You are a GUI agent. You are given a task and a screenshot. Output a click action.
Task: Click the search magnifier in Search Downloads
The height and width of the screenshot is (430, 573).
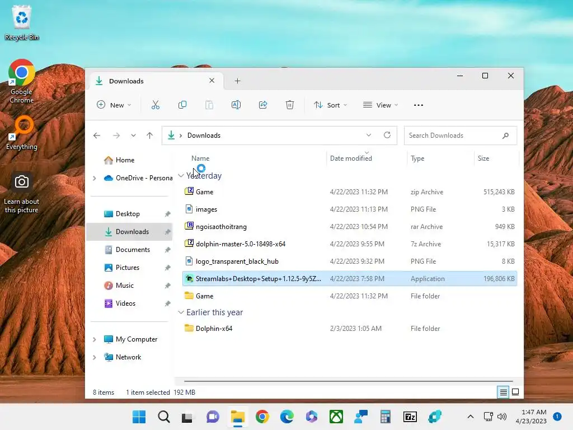pos(505,135)
